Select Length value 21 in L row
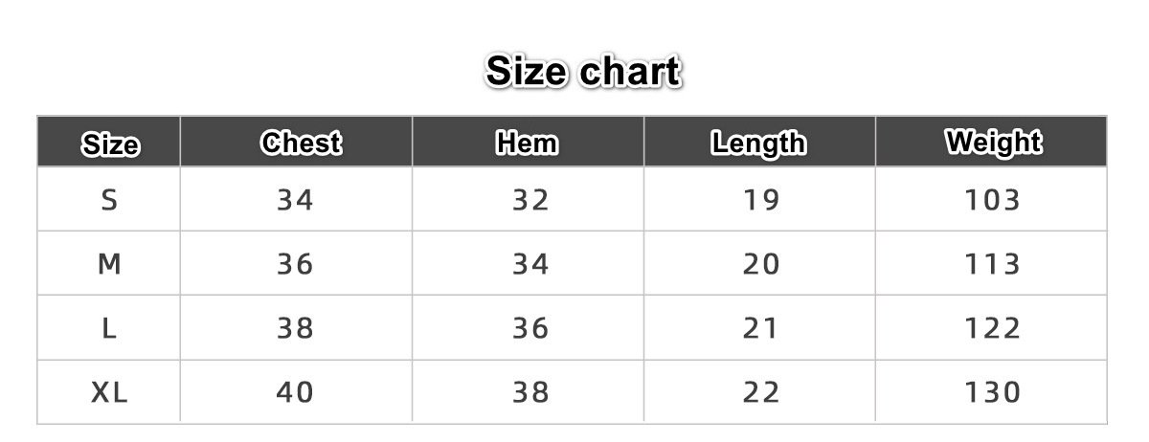This screenshot has height=442, width=1149. [761, 328]
